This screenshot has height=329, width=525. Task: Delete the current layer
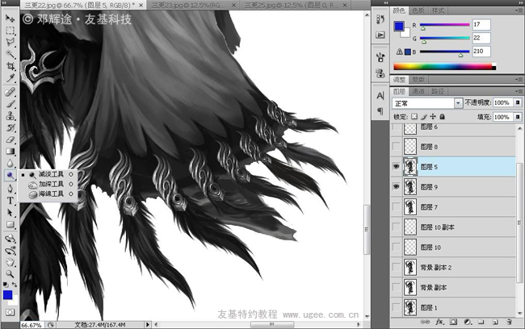pyautogui.click(x=509, y=322)
